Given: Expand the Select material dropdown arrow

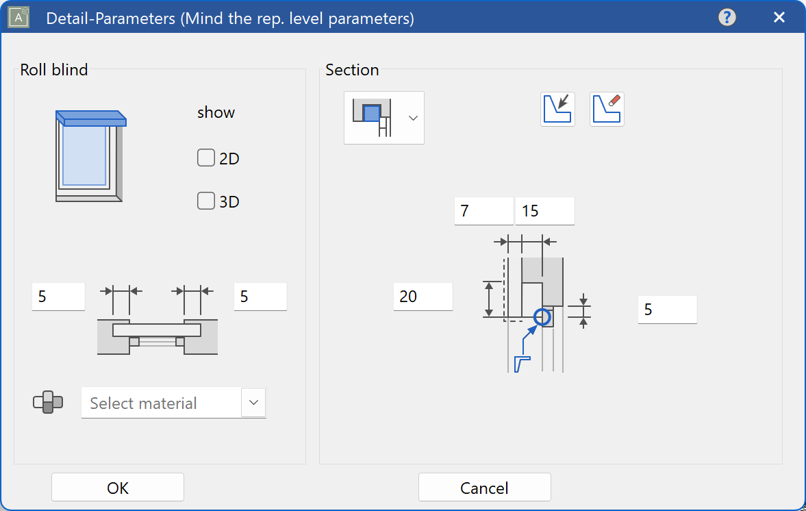Looking at the screenshot, I should pyautogui.click(x=253, y=403).
